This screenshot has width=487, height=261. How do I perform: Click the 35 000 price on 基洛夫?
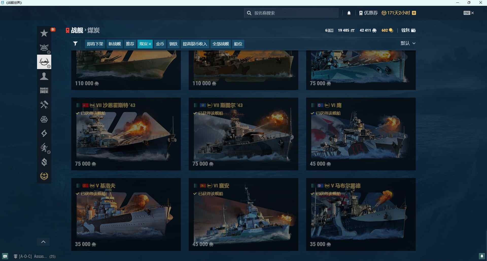pos(85,244)
